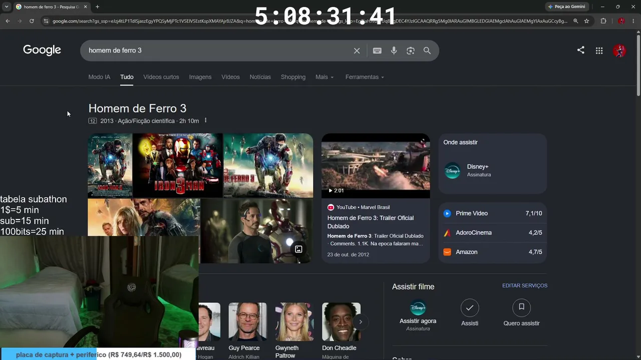The image size is (641, 360).
Task: Switch to the 'Imagens' tab
Action: coord(200,77)
